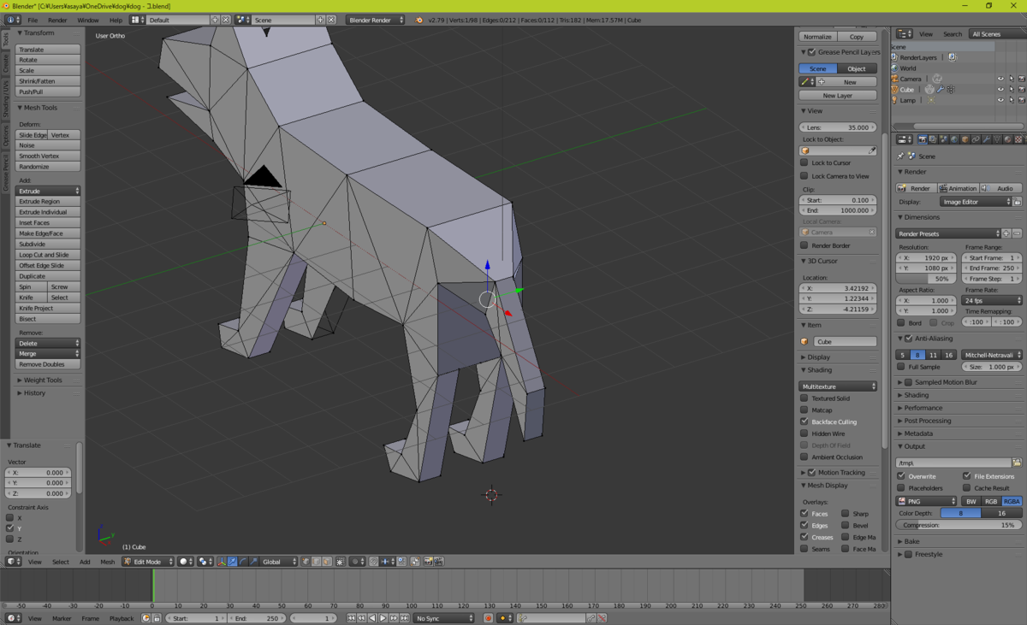Open the Edit Mode dropdown
The image size is (1027, 625).
coord(147,562)
